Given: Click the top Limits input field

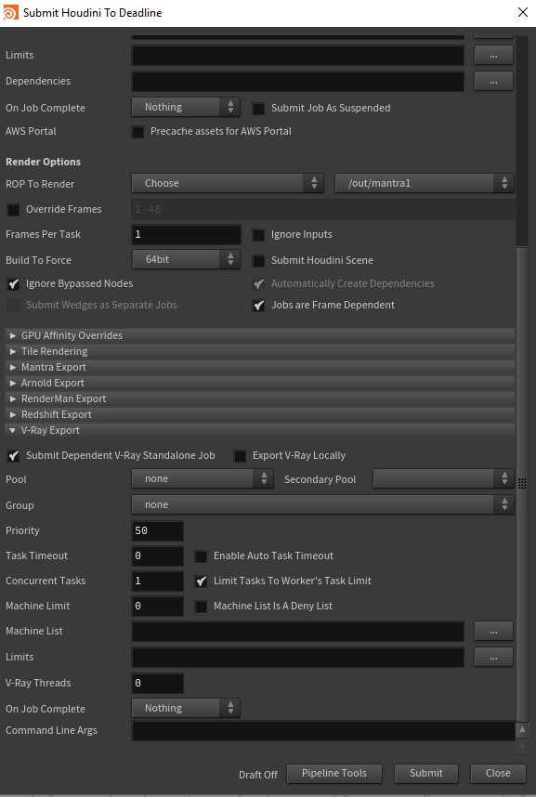Looking at the screenshot, I should tap(297, 56).
